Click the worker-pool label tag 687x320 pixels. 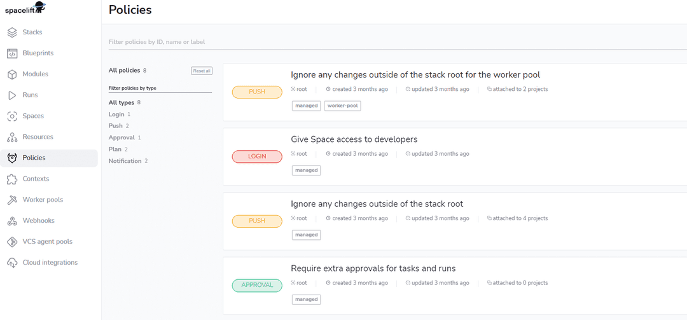[342, 106]
